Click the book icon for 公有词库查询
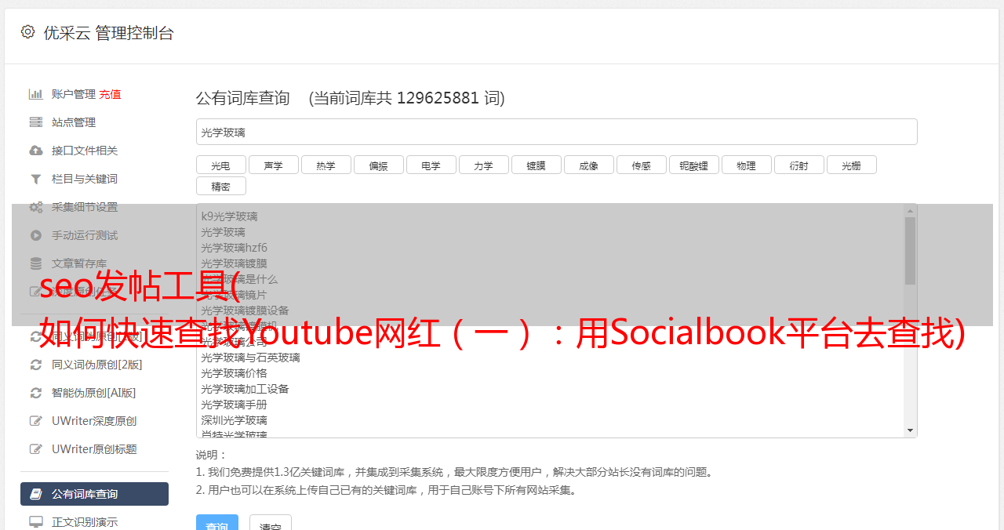 [x=36, y=494]
